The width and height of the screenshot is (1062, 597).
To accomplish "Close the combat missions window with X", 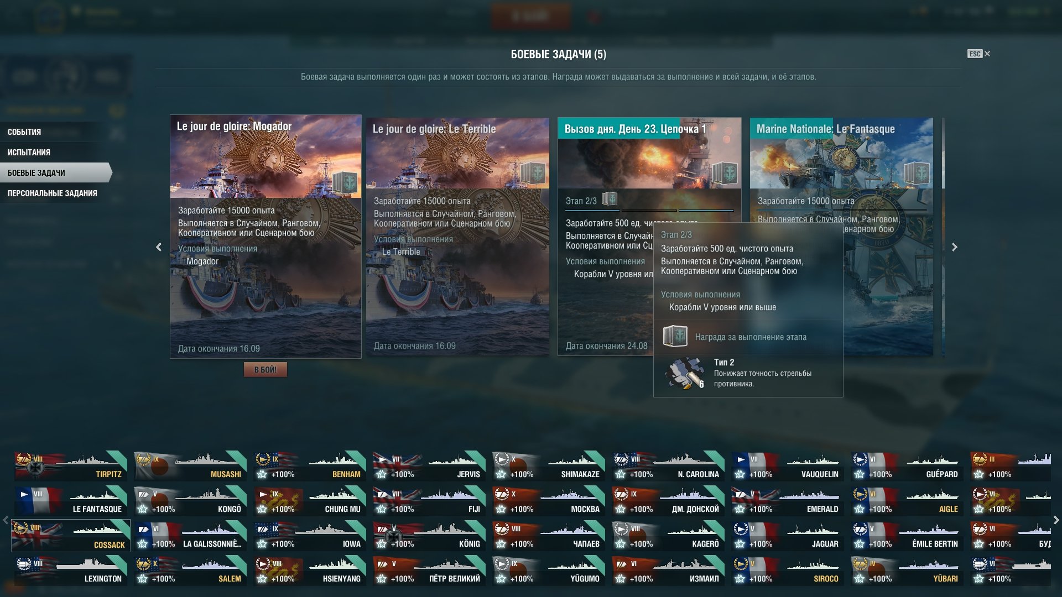I will 987,54.
